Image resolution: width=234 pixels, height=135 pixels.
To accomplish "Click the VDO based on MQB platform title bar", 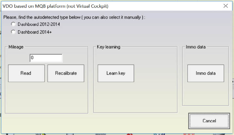I will pos(82,6).
